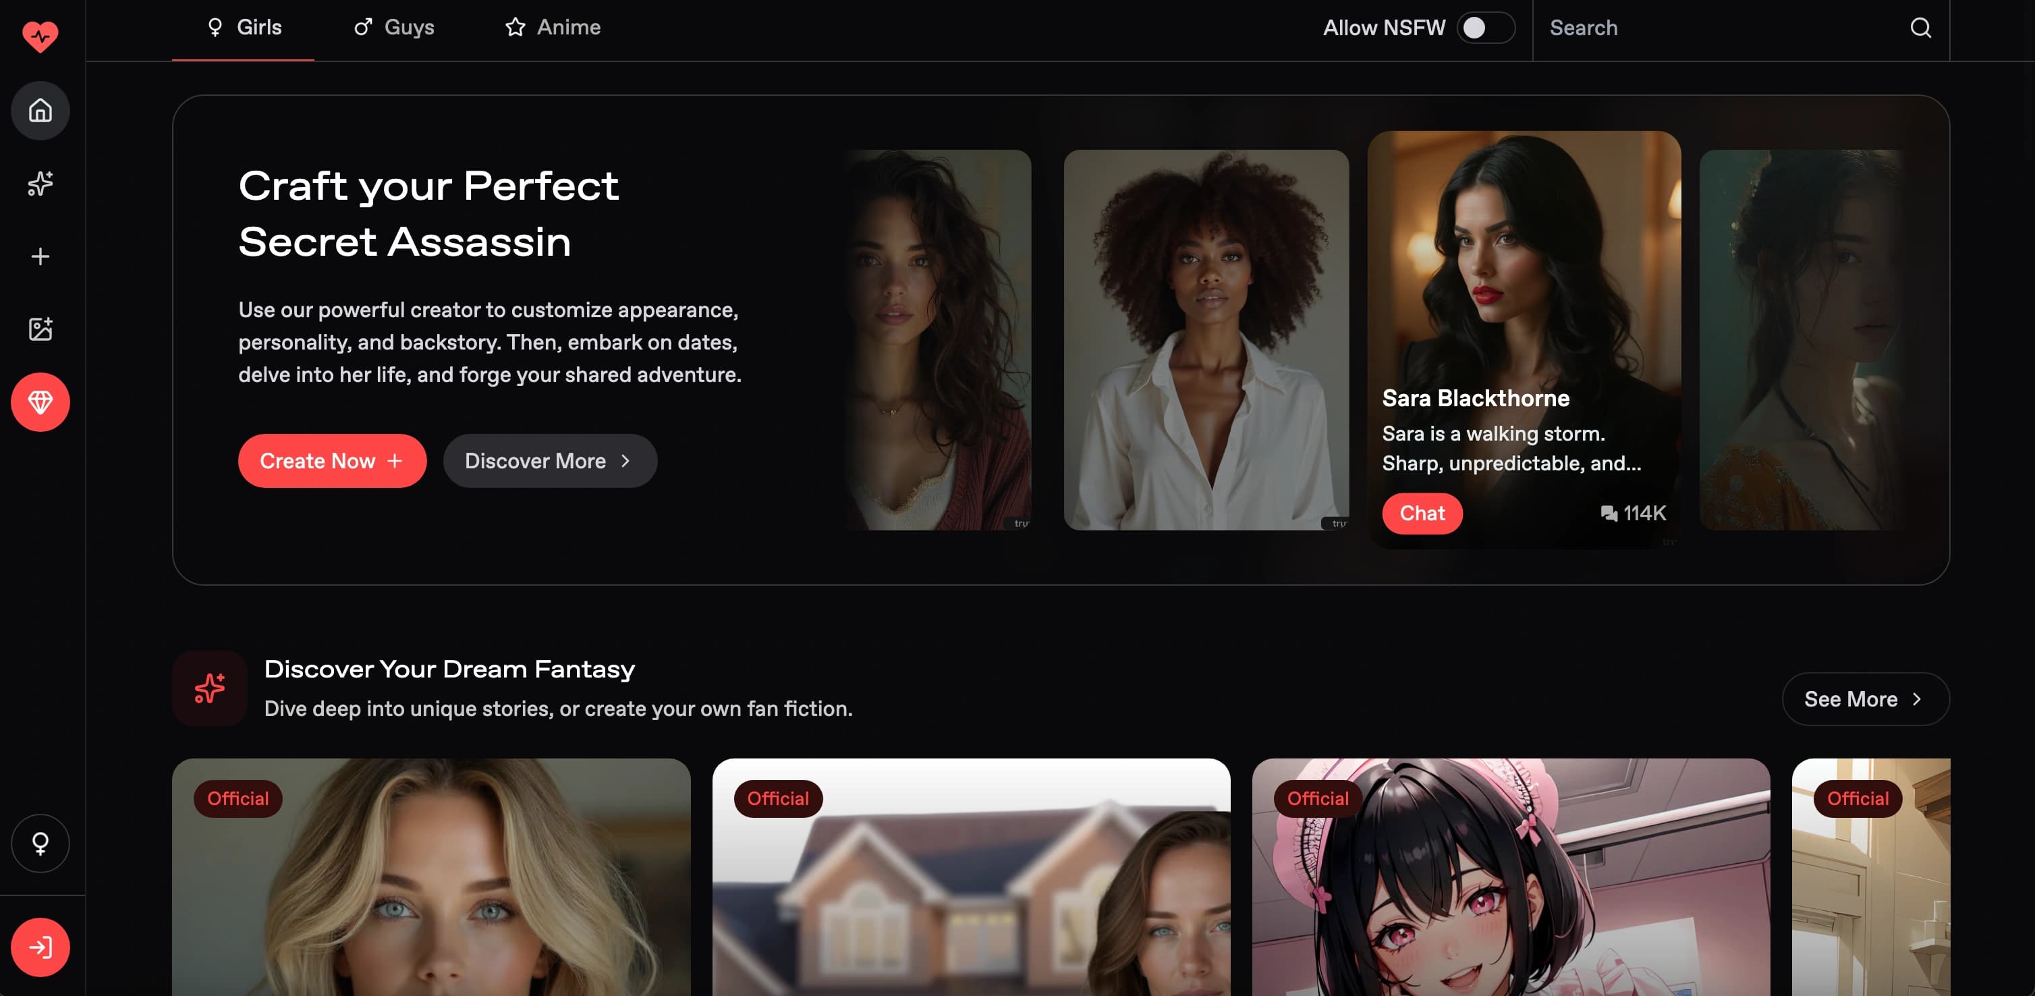
Task: Click the search magnifier icon top right
Action: (x=1921, y=28)
